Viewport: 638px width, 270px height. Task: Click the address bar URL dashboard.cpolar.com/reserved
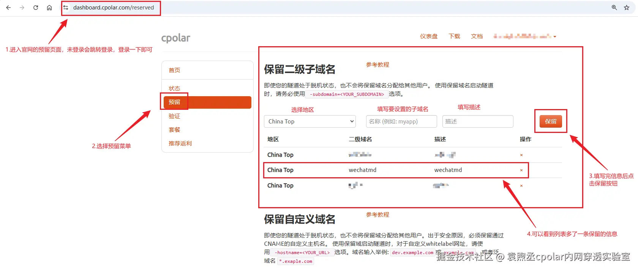click(x=114, y=8)
